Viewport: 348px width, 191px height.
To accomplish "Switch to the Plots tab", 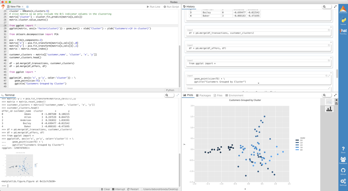I will [x=188, y=95].
